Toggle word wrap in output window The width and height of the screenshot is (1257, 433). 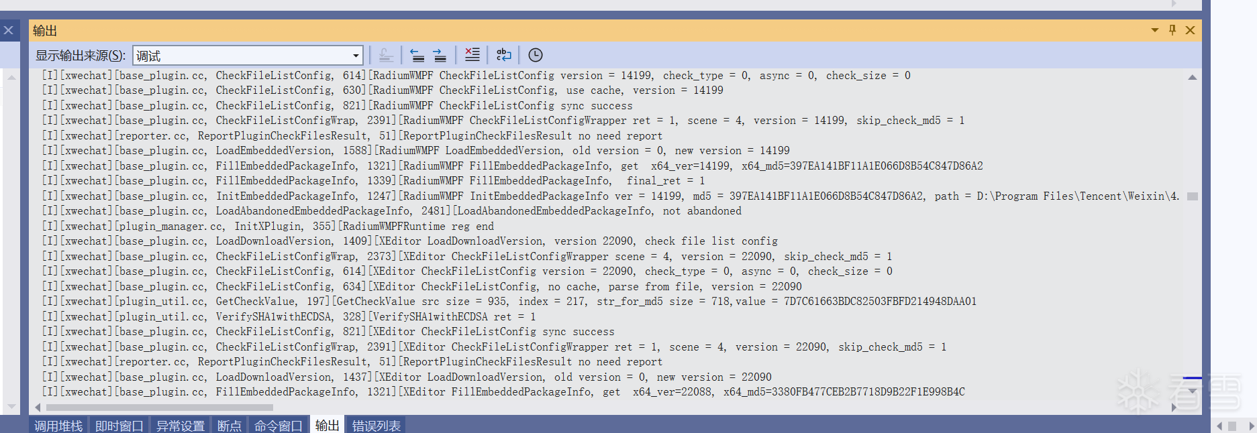tap(503, 55)
